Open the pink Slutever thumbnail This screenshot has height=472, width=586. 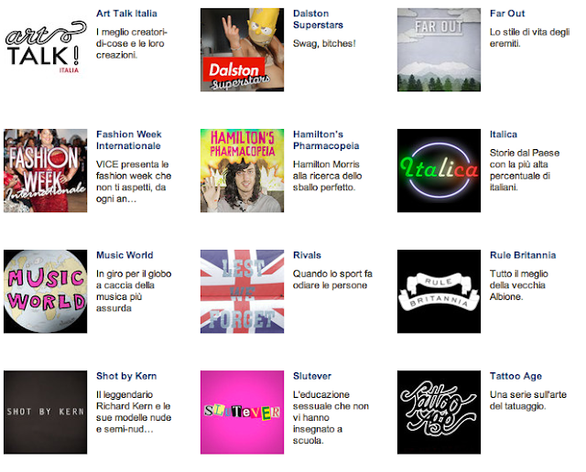tap(242, 413)
